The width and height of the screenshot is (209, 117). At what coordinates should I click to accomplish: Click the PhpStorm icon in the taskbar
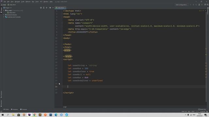[x=29, y=115]
